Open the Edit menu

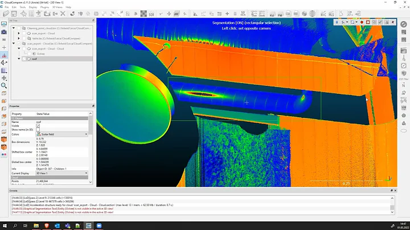pos(14,7)
